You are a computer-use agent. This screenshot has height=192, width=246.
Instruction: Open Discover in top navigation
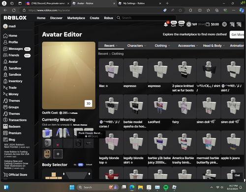pyautogui.click(x=56, y=18)
